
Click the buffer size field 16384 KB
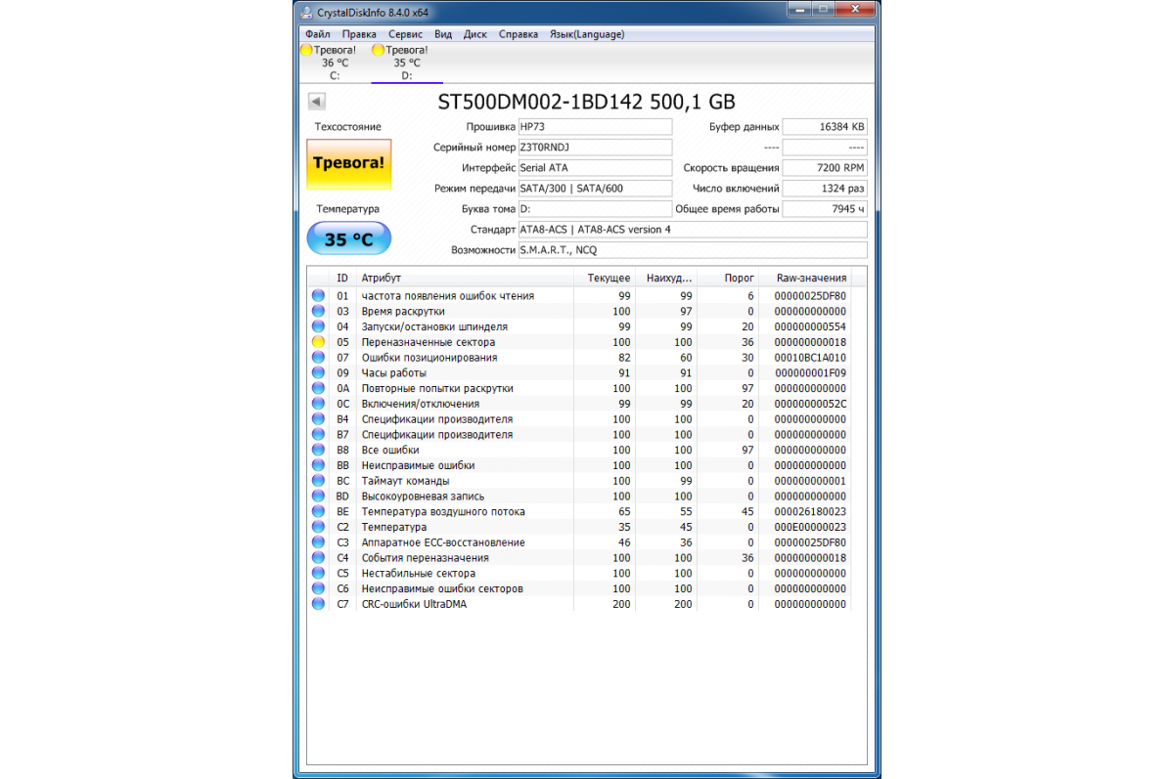(x=825, y=127)
